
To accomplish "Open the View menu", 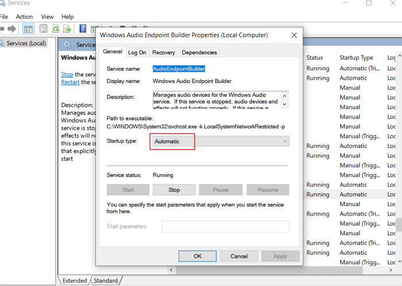I will (48, 17).
